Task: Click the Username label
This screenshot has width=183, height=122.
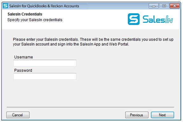Action: click(24, 57)
